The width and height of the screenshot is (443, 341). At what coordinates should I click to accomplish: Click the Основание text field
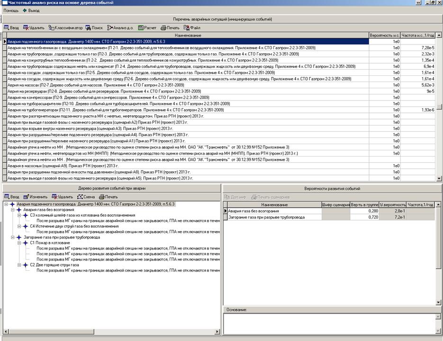click(x=332, y=323)
